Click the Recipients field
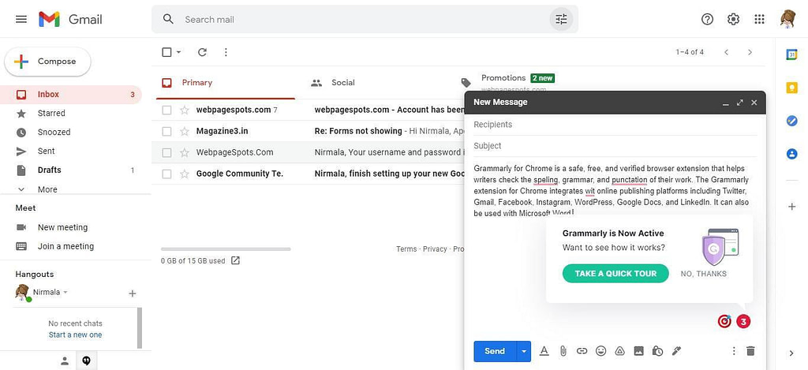The image size is (808, 370). (615, 125)
